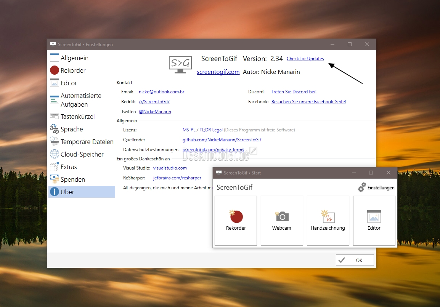Click the Automatisierte Aufgaben list icon
The image size is (440, 307).
point(55,99)
